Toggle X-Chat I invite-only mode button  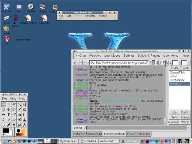(160, 62)
